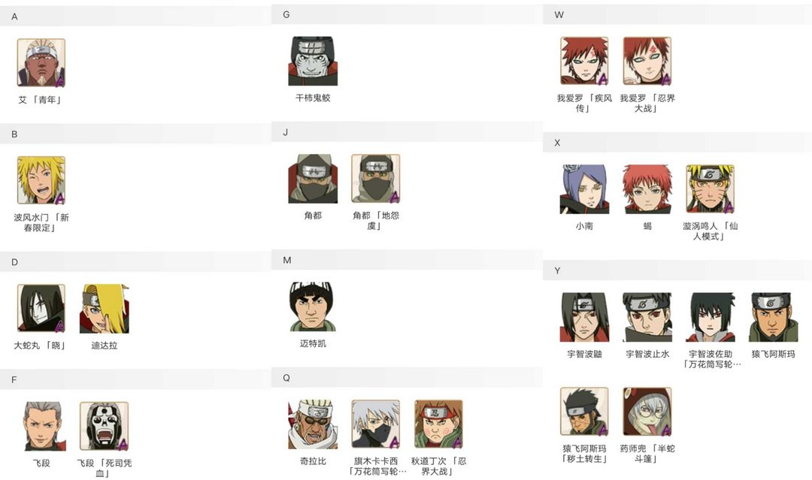Click the D section header
The width and height of the screenshot is (812, 480).
(135, 261)
